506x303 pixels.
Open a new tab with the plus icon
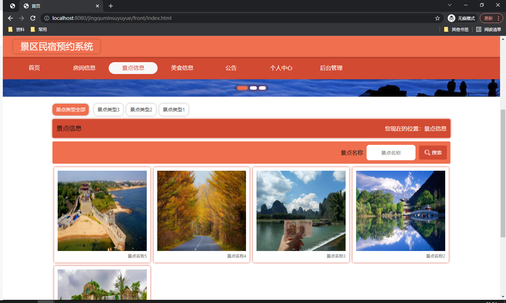pos(111,6)
